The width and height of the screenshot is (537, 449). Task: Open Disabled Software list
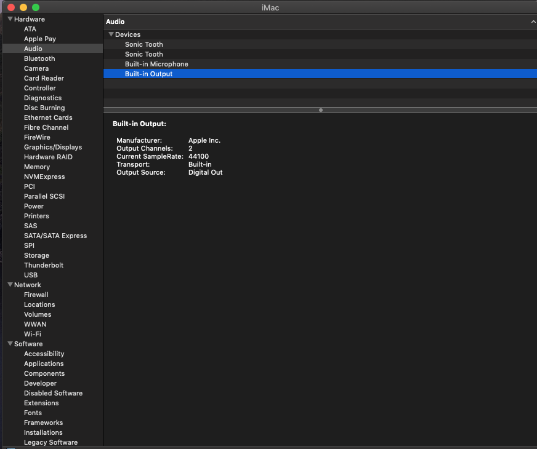(53, 393)
